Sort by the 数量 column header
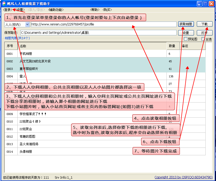 coord(173,46)
